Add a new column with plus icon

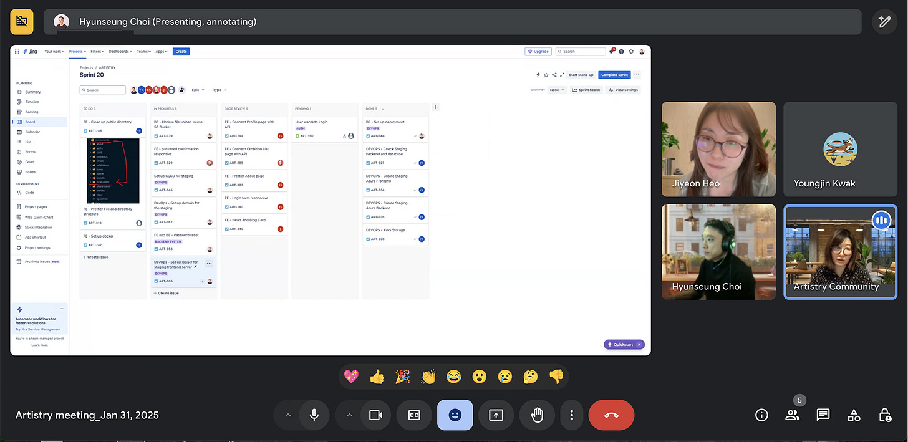click(x=435, y=107)
